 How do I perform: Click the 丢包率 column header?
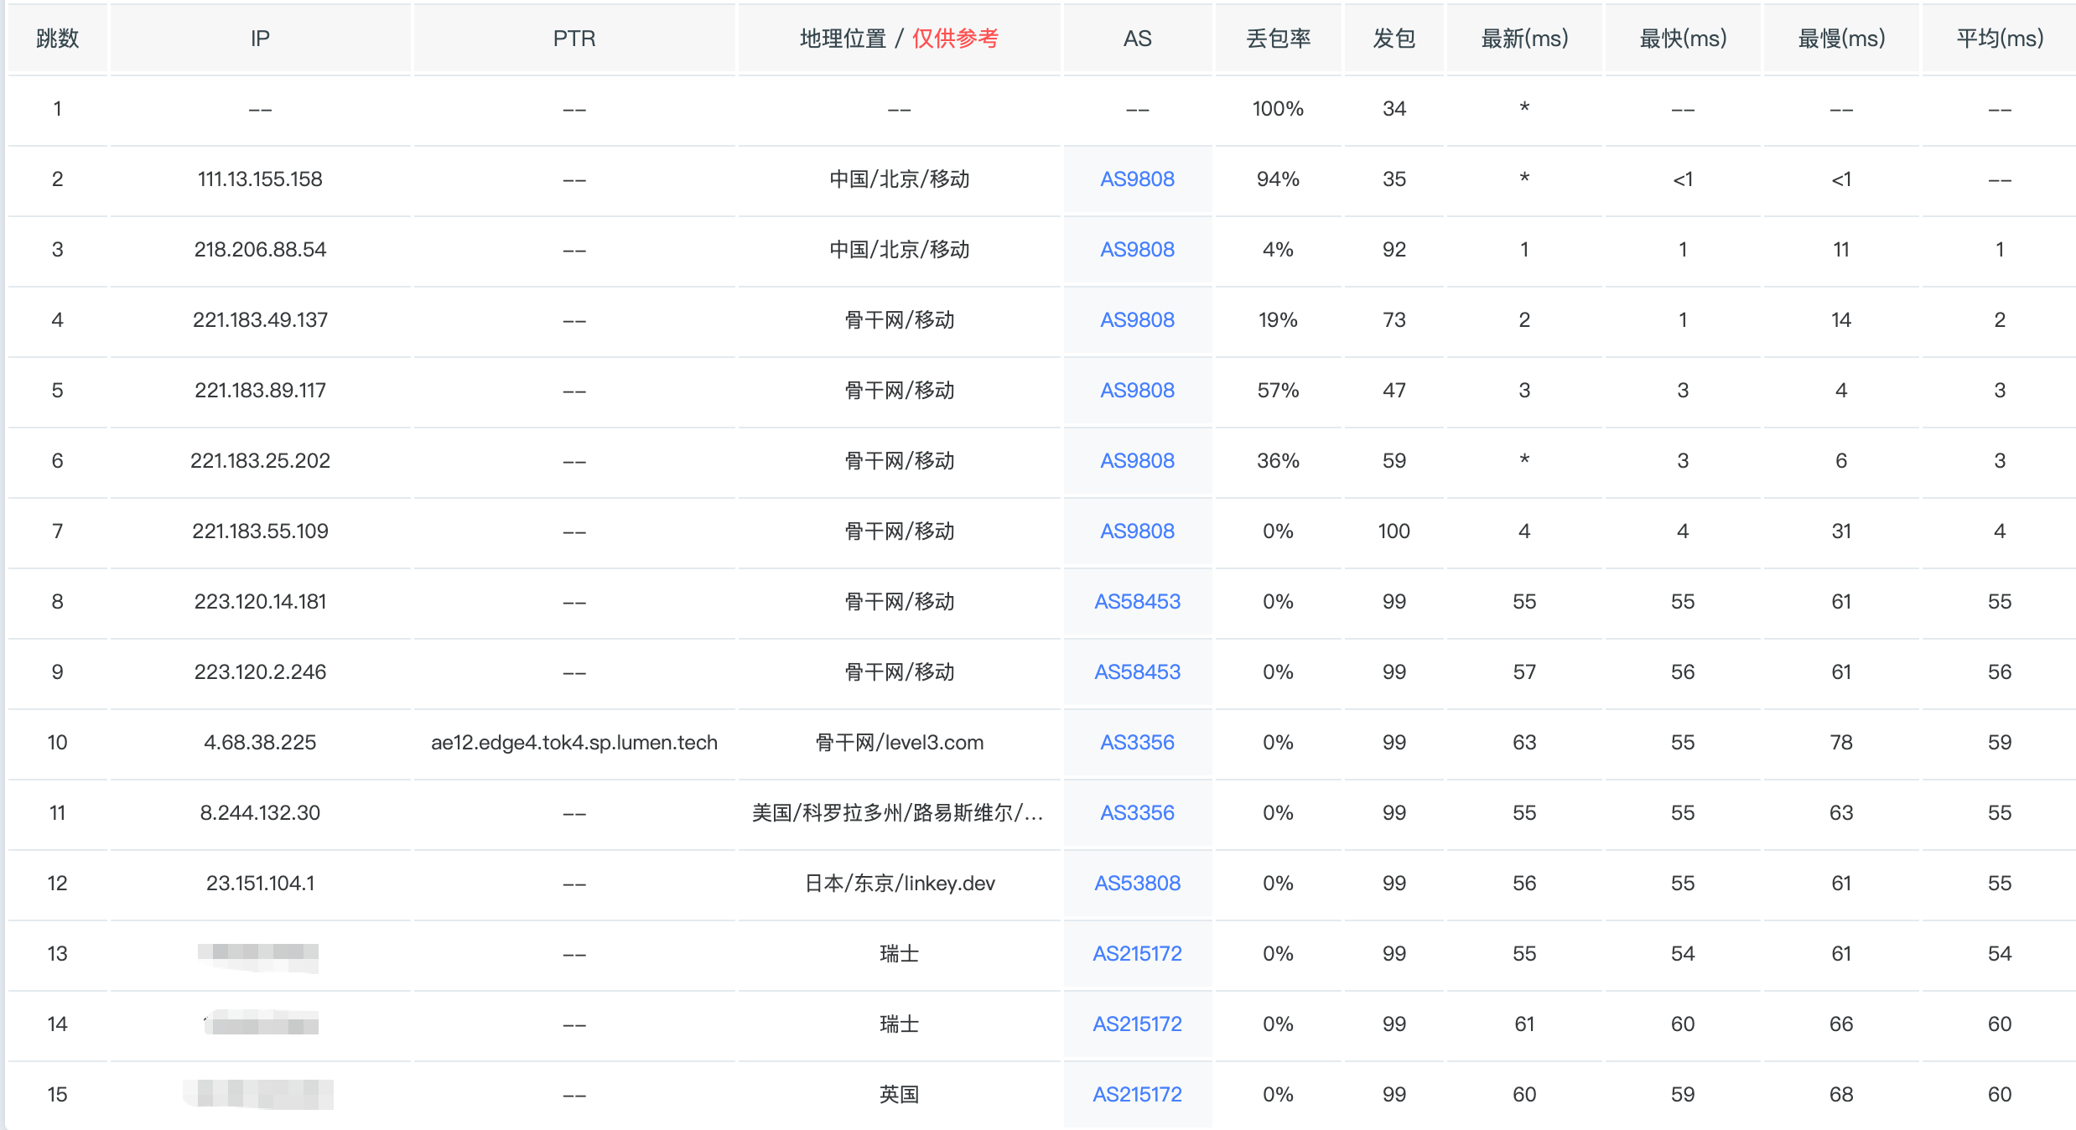(x=1278, y=39)
